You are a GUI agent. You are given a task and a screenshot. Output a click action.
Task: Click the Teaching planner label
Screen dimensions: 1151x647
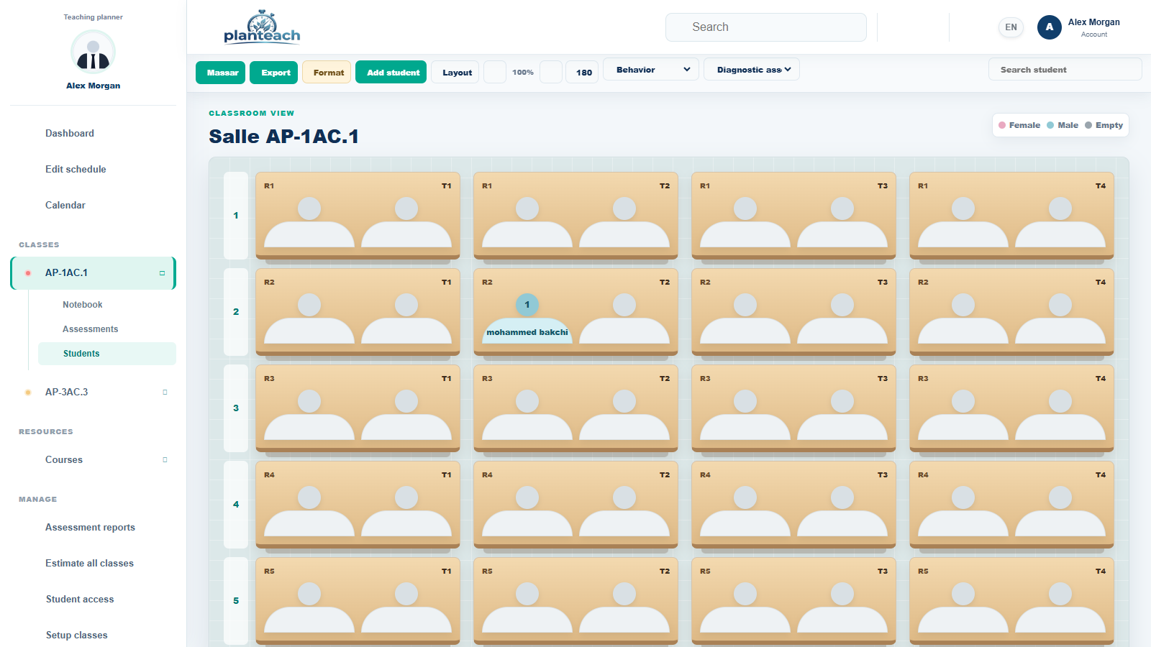click(94, 17)
